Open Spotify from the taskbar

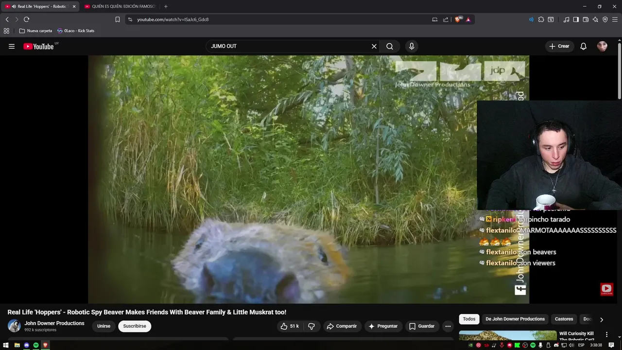36,345
